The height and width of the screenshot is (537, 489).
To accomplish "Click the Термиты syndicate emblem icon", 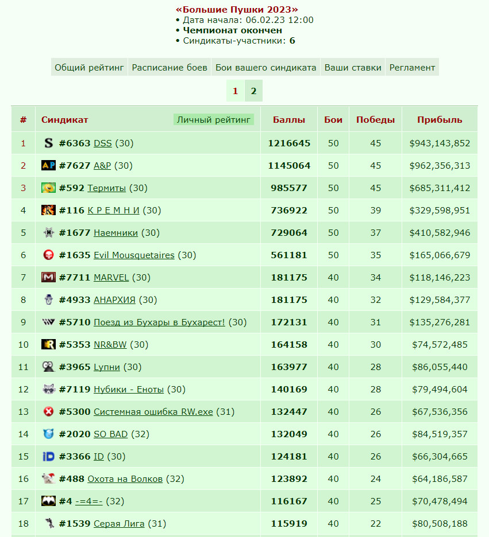I will (x=48, y=188).
